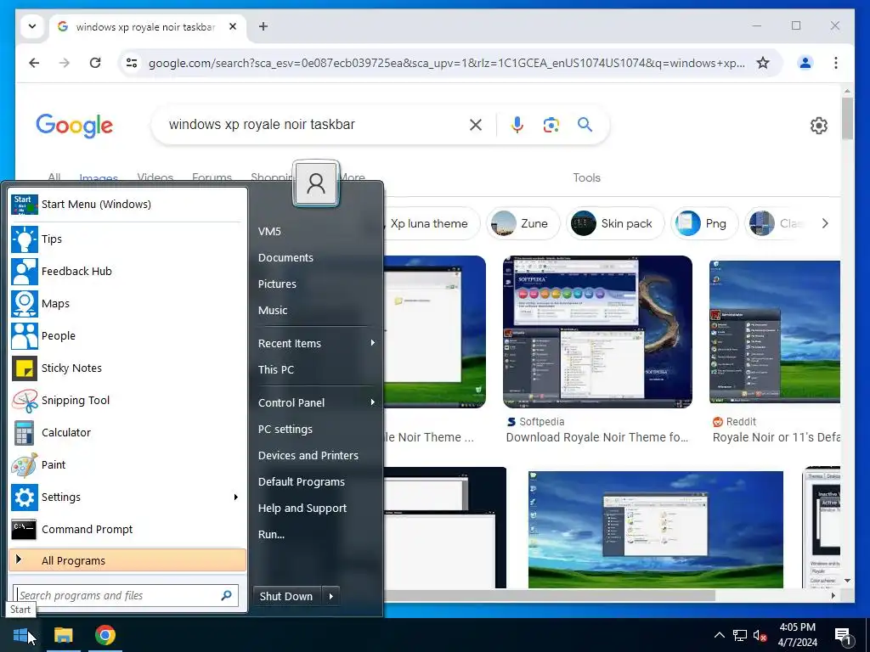
Task: Open Documents from start menu
Action: click(x=285, y=257)
